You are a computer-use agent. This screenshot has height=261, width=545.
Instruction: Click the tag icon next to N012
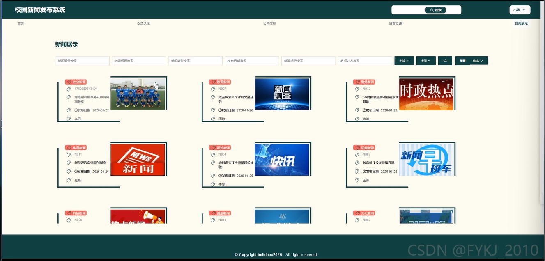tap(357, 89)
